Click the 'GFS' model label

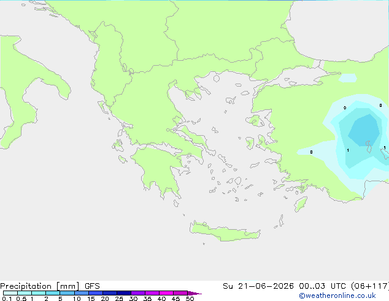click(92, 286)
